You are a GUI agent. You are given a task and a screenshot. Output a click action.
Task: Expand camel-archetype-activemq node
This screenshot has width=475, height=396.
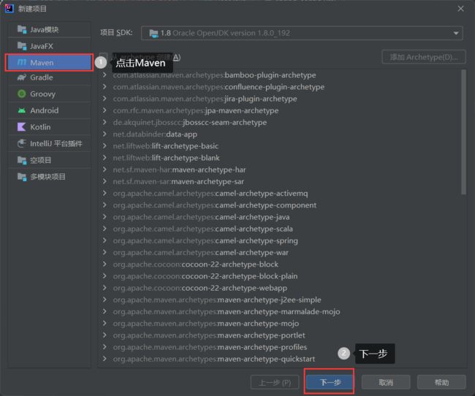click(x=104, y=193)
